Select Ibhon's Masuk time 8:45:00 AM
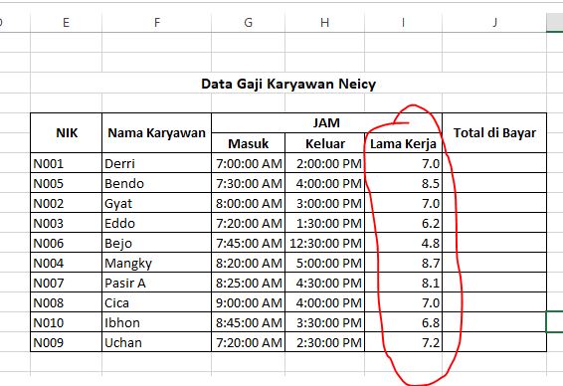563x386 pixels. point(248,322)
